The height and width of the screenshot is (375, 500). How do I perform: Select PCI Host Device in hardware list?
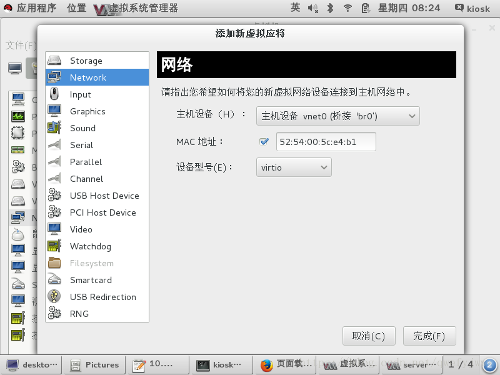pos(97,212)
